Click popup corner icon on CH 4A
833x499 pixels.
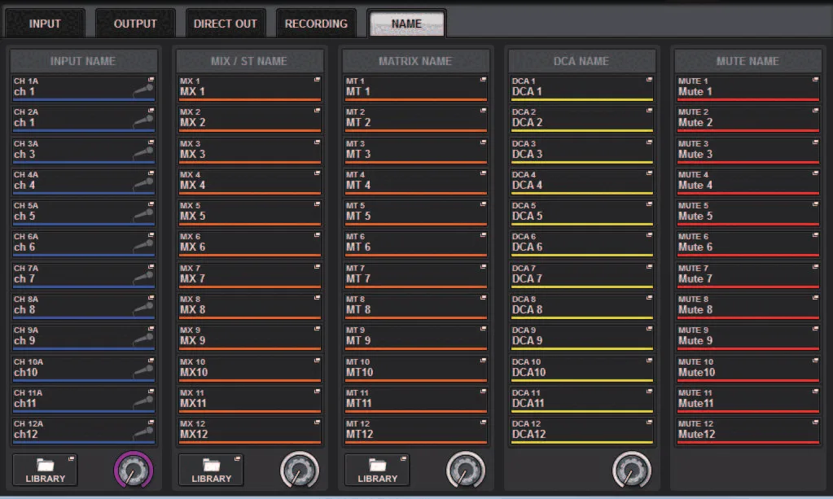coord(151,173)
